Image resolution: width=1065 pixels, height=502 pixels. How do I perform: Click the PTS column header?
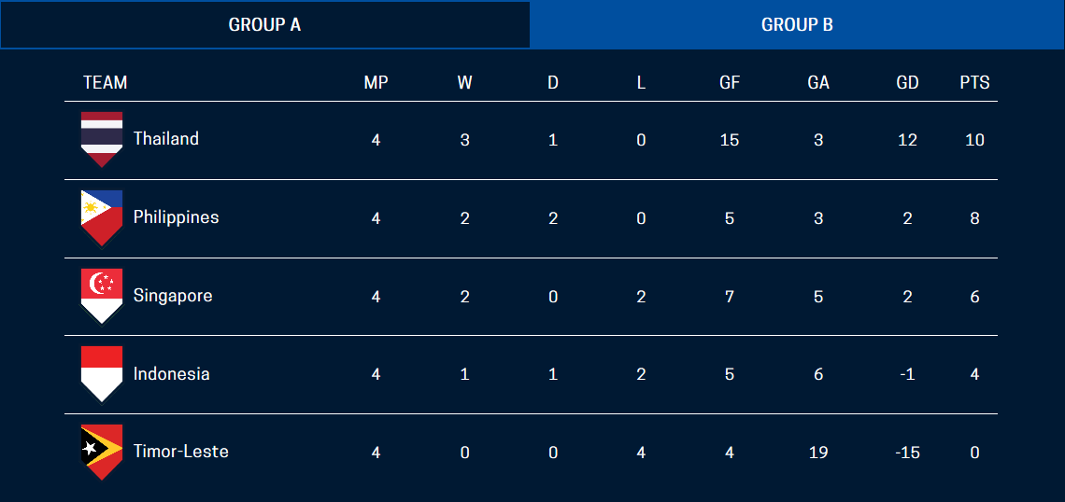974,83
